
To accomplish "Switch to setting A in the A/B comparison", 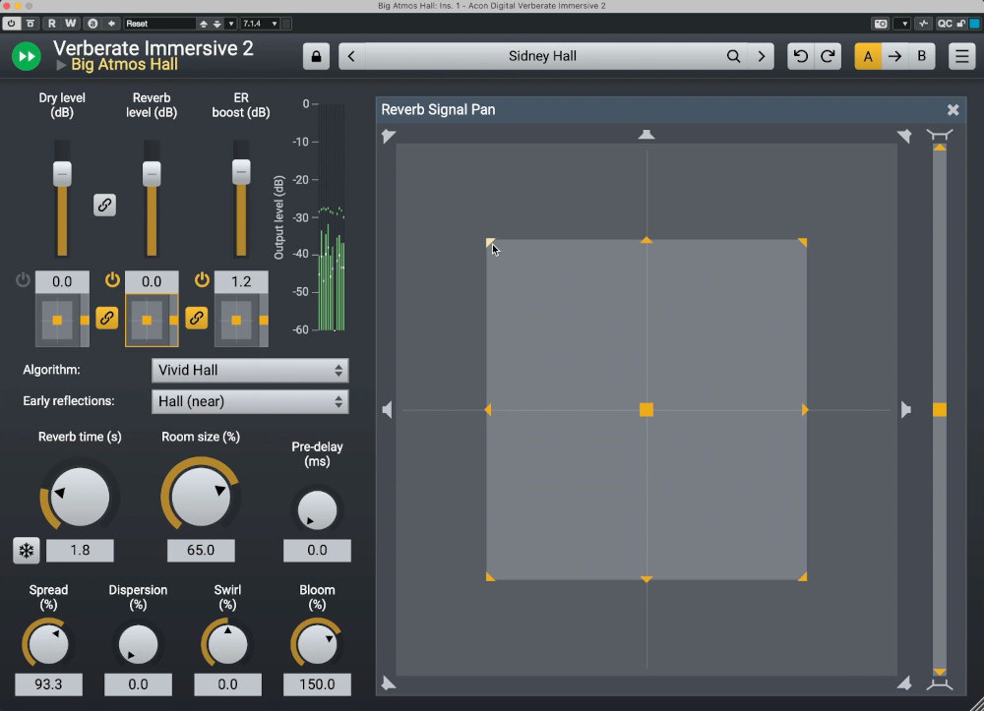I will click(x=867, y=56).
